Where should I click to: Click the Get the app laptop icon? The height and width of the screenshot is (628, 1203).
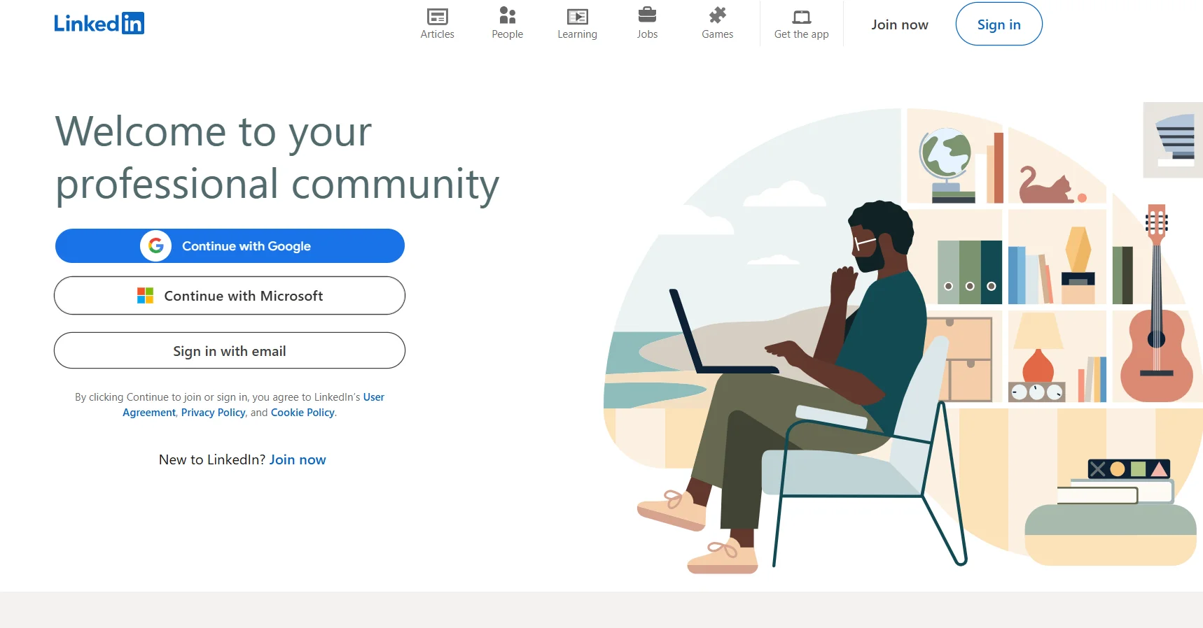(801, 17)
